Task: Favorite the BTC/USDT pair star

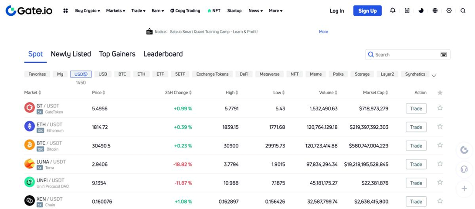Action: pyautogui.click(x=440, y=145)
